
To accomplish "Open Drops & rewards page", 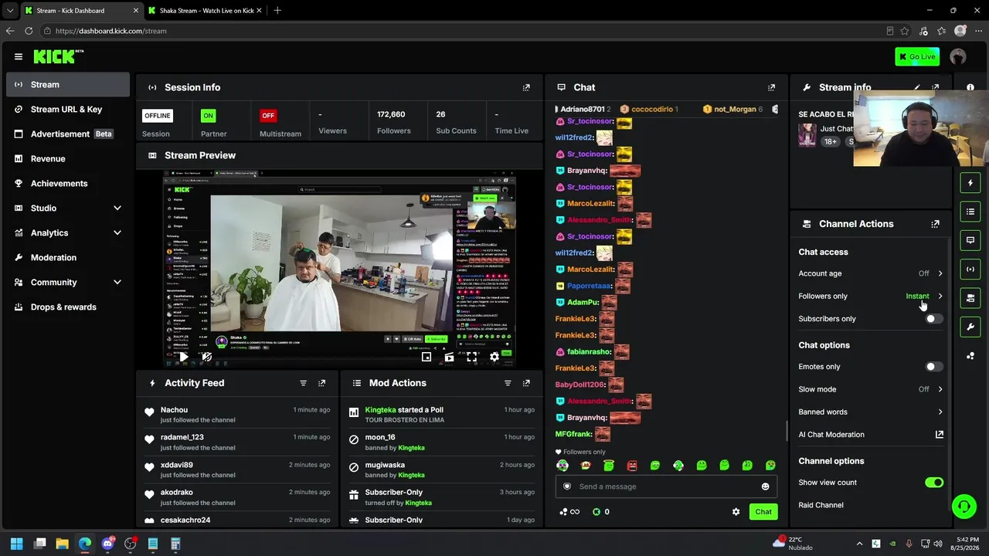I will 68,307.
